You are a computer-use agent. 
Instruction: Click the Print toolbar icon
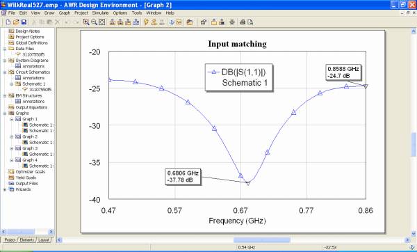coord(243,22)
